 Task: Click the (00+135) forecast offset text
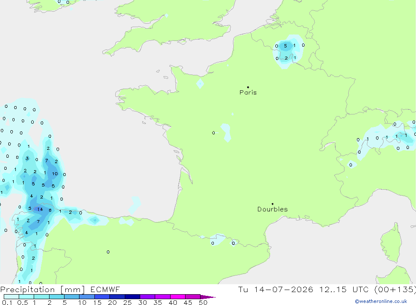[x=395, y=289]
